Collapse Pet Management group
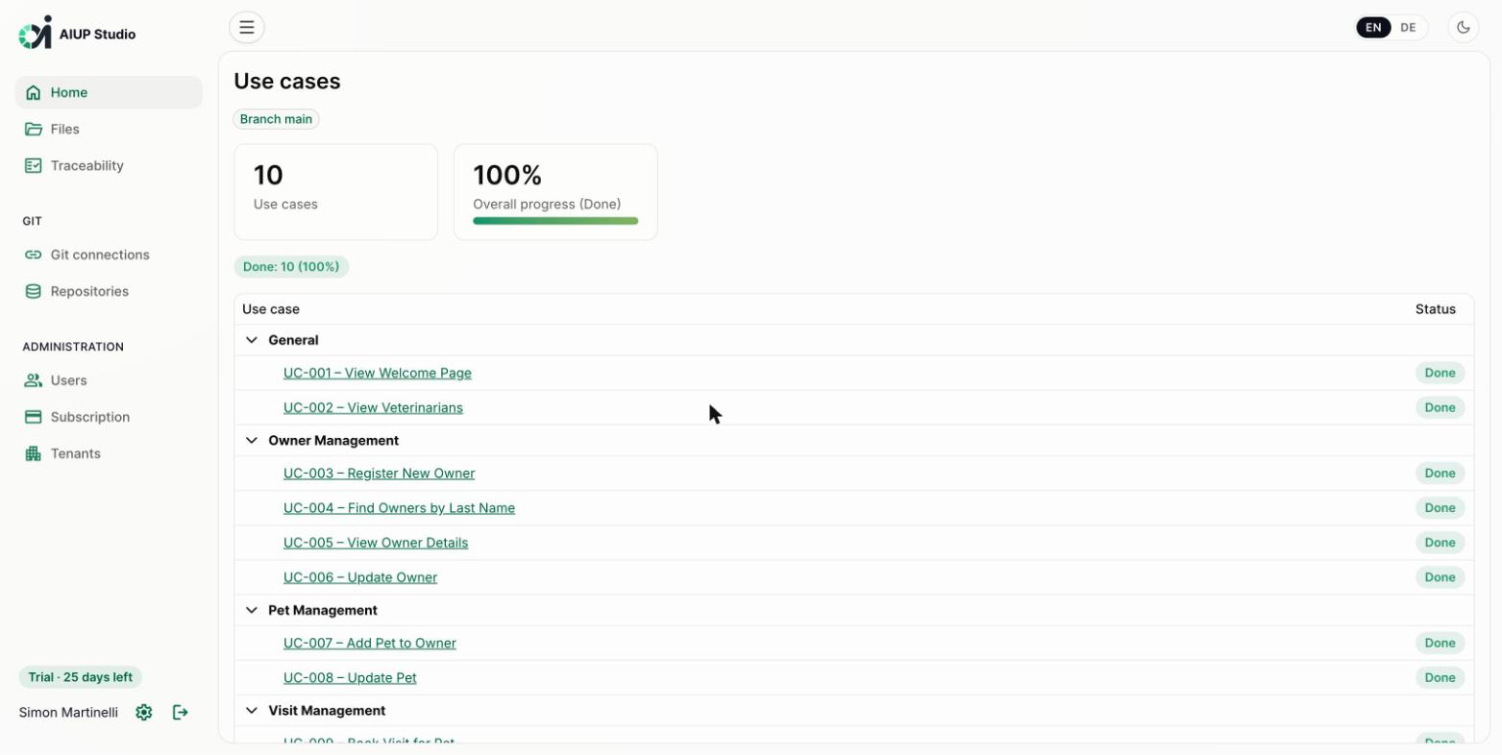Viewport: 1502px width, 755px height. (252, 610)
